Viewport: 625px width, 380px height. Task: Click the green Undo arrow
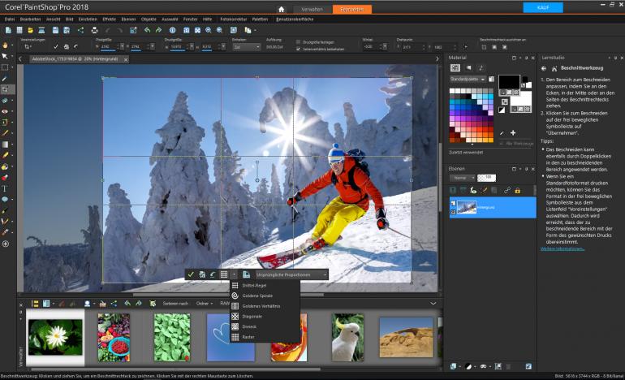coord(147,30)
